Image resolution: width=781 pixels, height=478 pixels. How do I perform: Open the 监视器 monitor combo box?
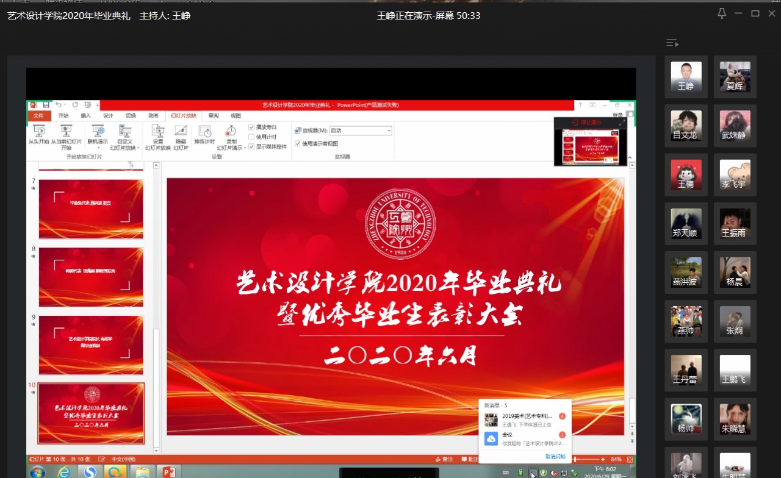point(361,130)
